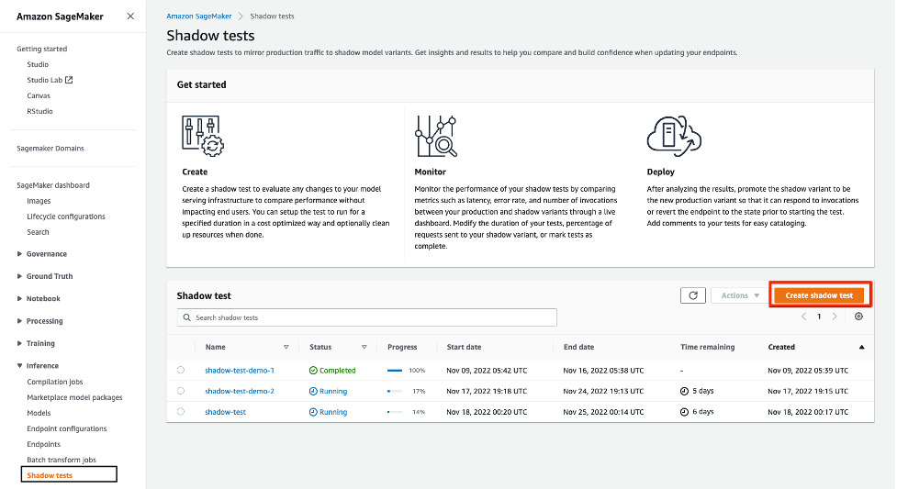
Task: Sort by Status column arrow
Action: click(364, 347)
